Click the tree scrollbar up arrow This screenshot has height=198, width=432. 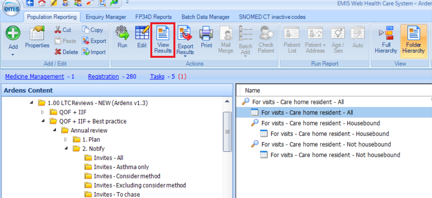click(x=227, y=102)
